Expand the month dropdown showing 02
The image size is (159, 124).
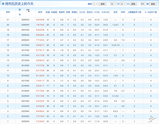click(113, 4)
